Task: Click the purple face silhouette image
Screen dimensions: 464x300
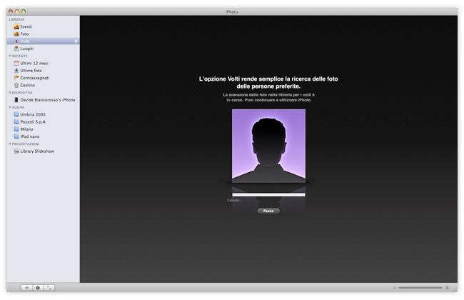Action: (268, 146)
